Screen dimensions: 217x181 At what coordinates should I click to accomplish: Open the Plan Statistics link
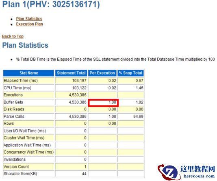29,19
